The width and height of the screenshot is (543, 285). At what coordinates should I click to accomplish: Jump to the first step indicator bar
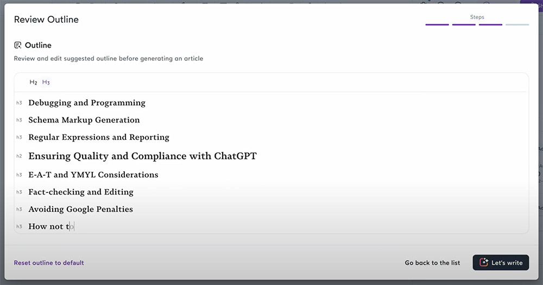point(437,24)
